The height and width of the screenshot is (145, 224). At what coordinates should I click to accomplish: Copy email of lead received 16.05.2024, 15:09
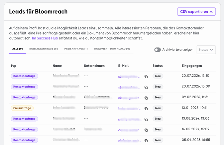coord(146,130)
